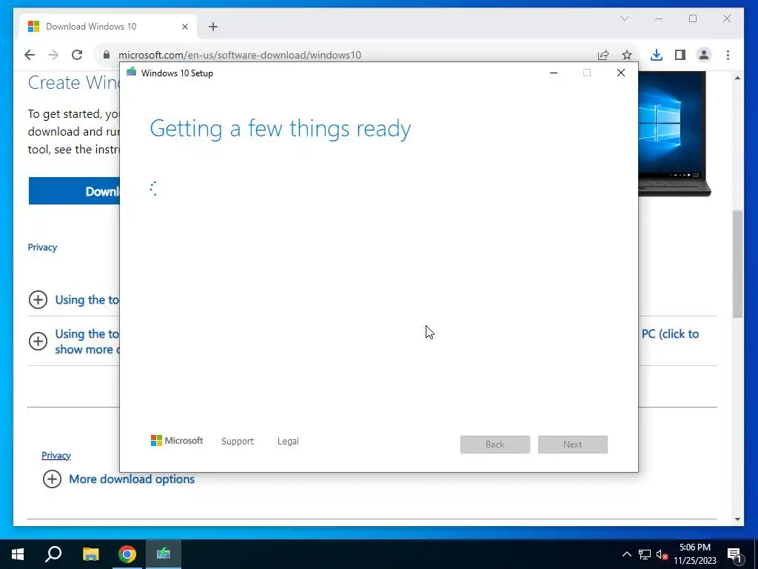Minimize the Windows 10 Setup dialog
This screenshot has height=569, width=758.
[554, 73]
